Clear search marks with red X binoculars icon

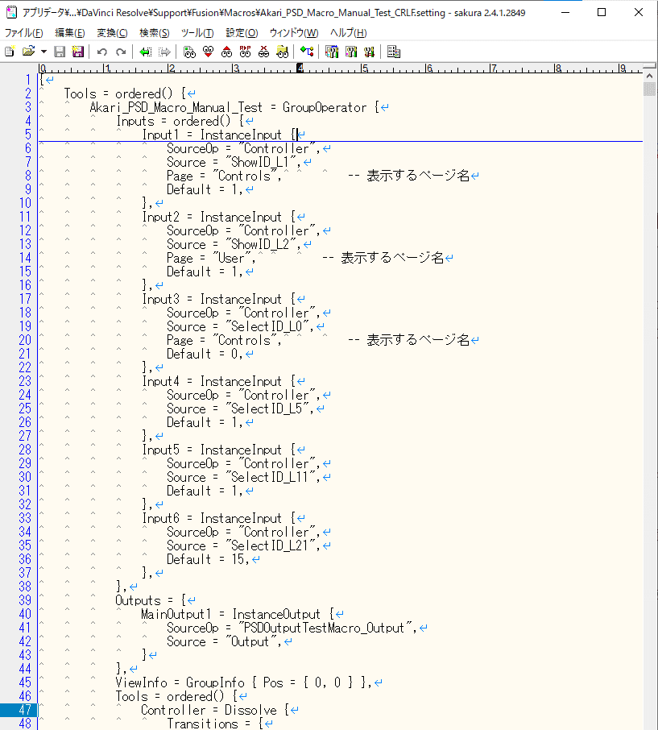[264, 52]
